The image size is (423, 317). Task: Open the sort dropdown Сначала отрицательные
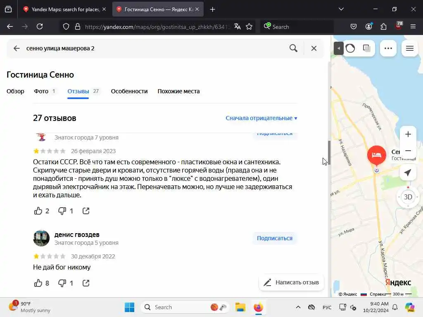(261, 118)
